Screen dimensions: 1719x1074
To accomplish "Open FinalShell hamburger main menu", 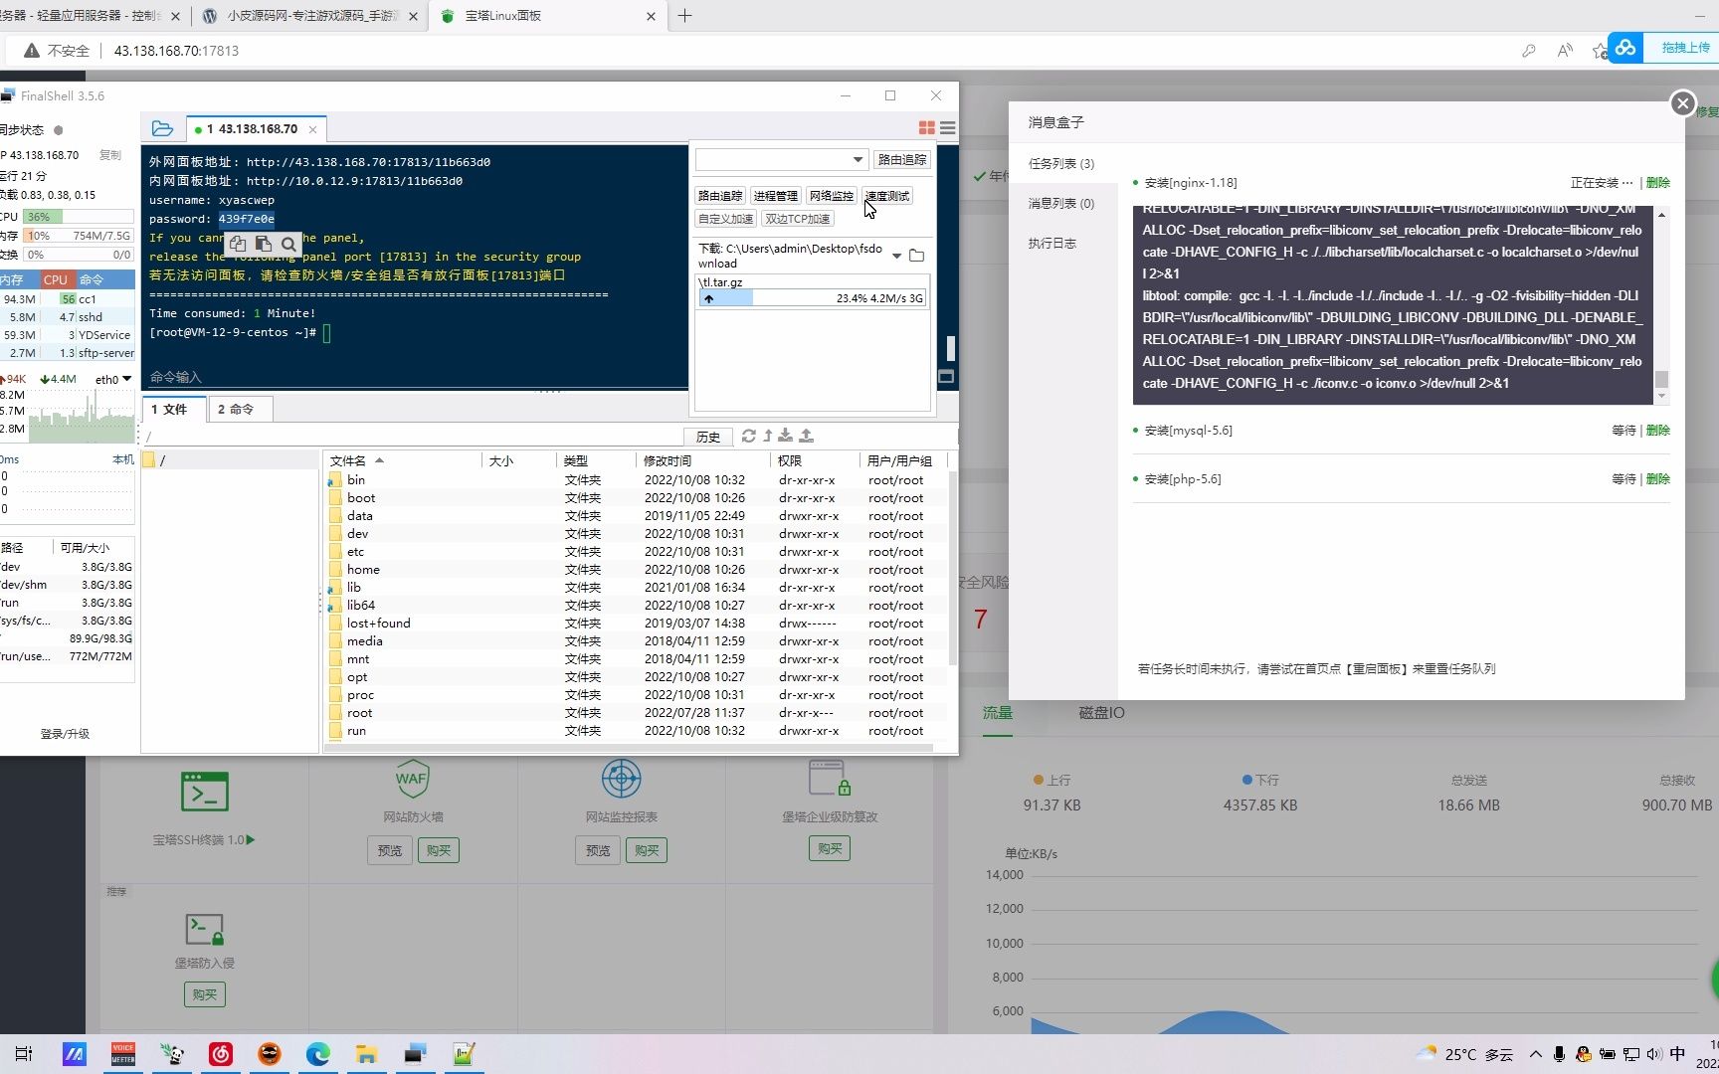I will [948, 128].
